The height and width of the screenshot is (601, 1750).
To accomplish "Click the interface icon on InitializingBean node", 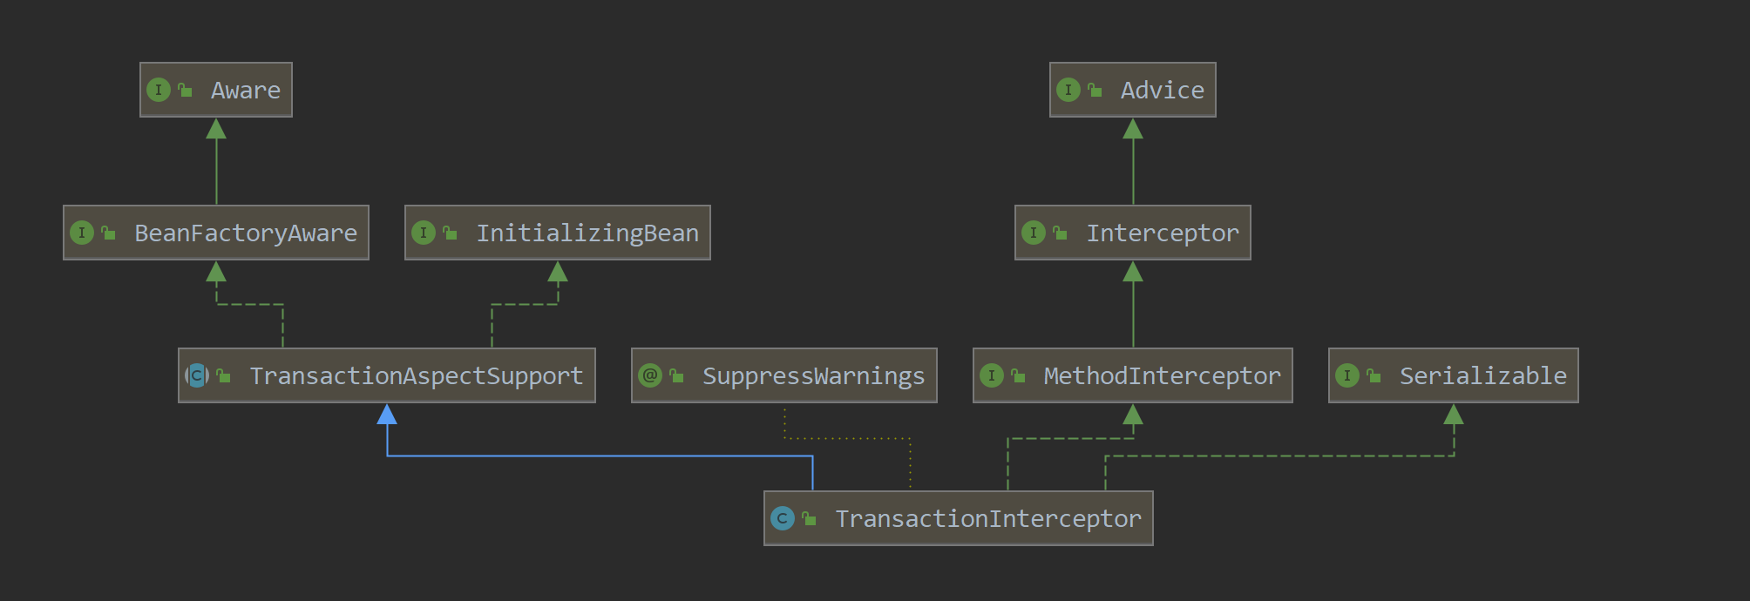I will coord(423,233).
